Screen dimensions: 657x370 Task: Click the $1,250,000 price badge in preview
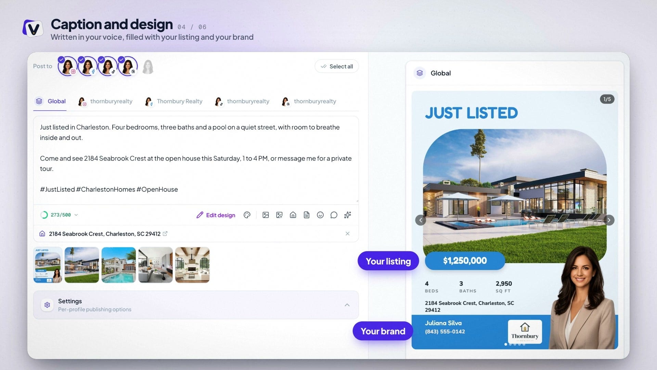pos(465,261)
